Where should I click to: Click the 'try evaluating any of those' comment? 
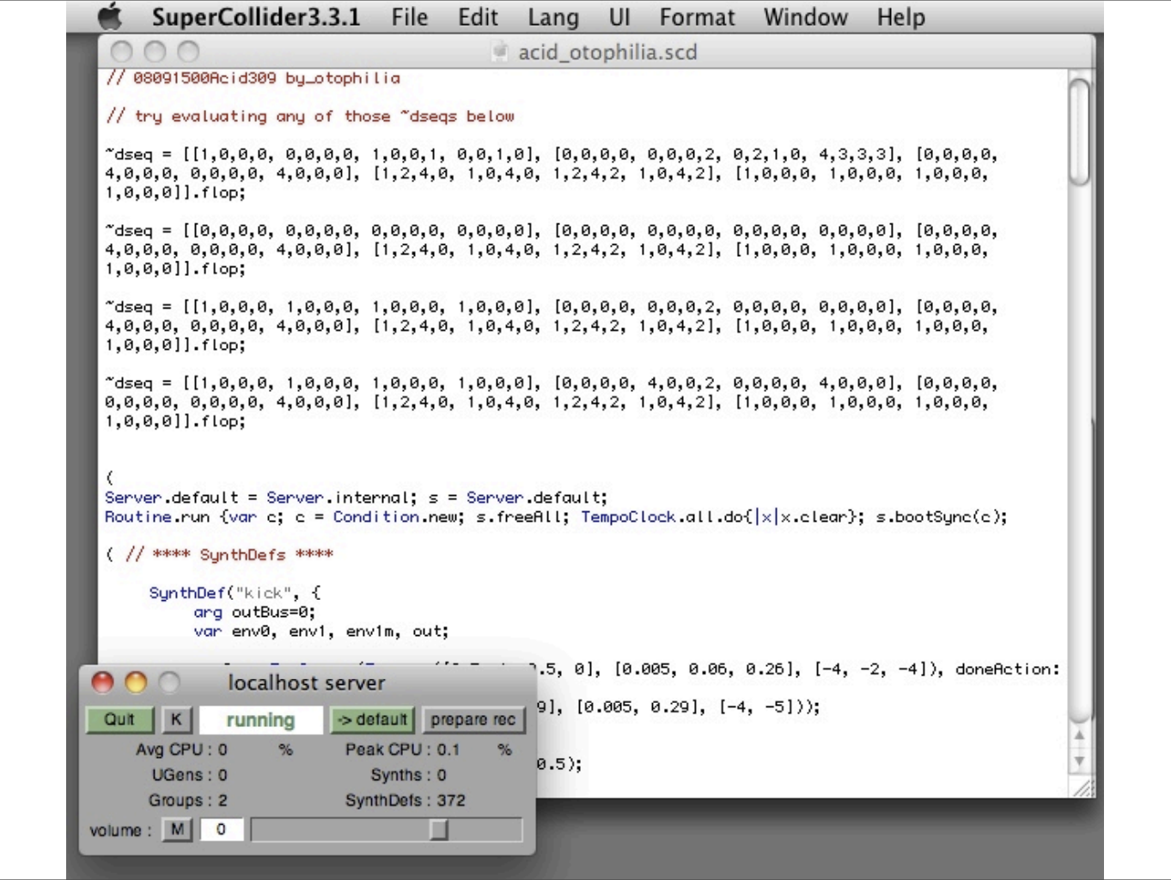tap(310, 116)
